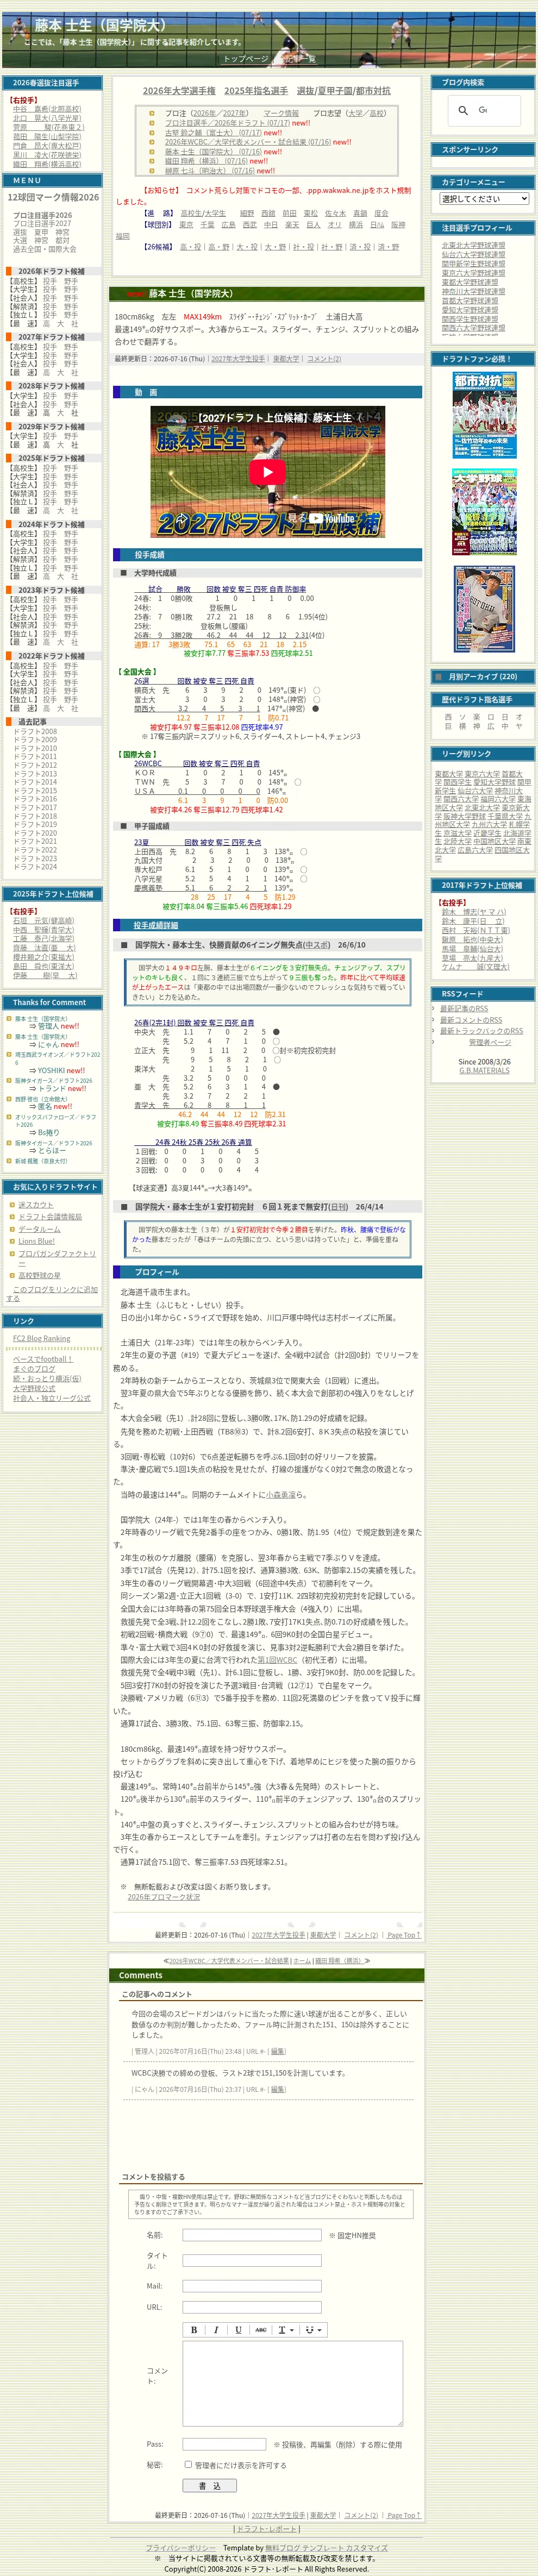Open the デーダルーム favorite site link
This screenshot has width=538, height=2576.
point(39,1229)
